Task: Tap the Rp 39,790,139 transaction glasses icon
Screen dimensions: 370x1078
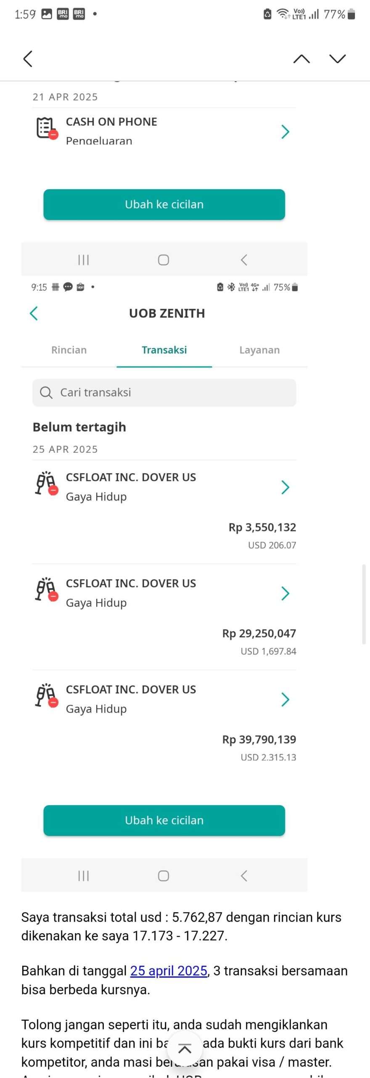Action: click(x=46, y=696)
